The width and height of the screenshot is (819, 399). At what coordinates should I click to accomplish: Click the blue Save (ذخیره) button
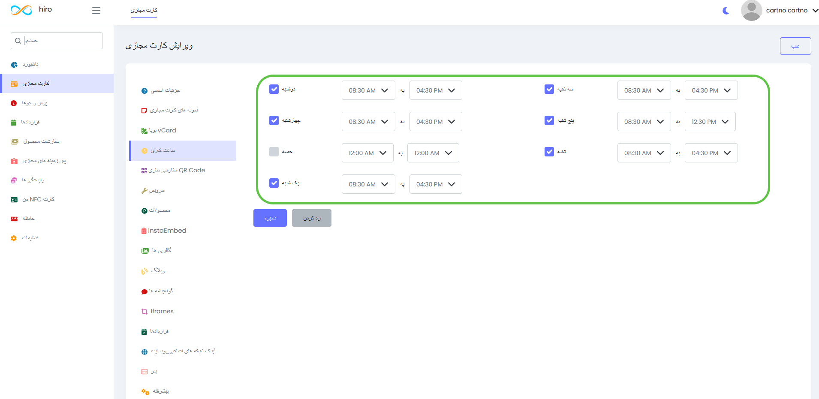click(270, 218)
